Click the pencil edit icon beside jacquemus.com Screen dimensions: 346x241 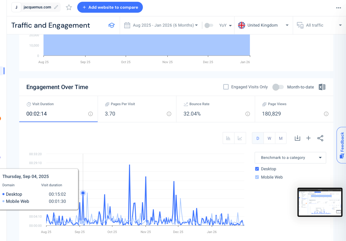(x=56, y=7)
